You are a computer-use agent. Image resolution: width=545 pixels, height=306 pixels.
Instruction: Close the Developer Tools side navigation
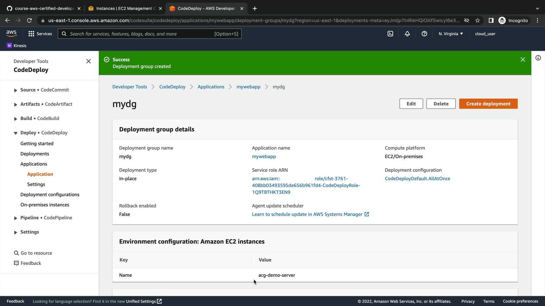88,61
